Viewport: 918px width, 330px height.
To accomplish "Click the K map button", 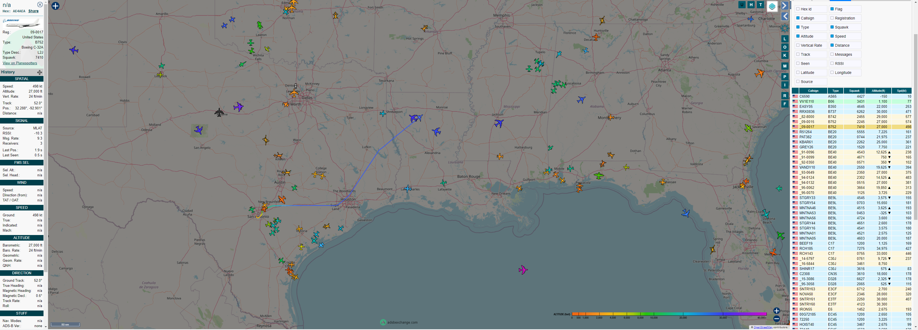I will point(785,55).
